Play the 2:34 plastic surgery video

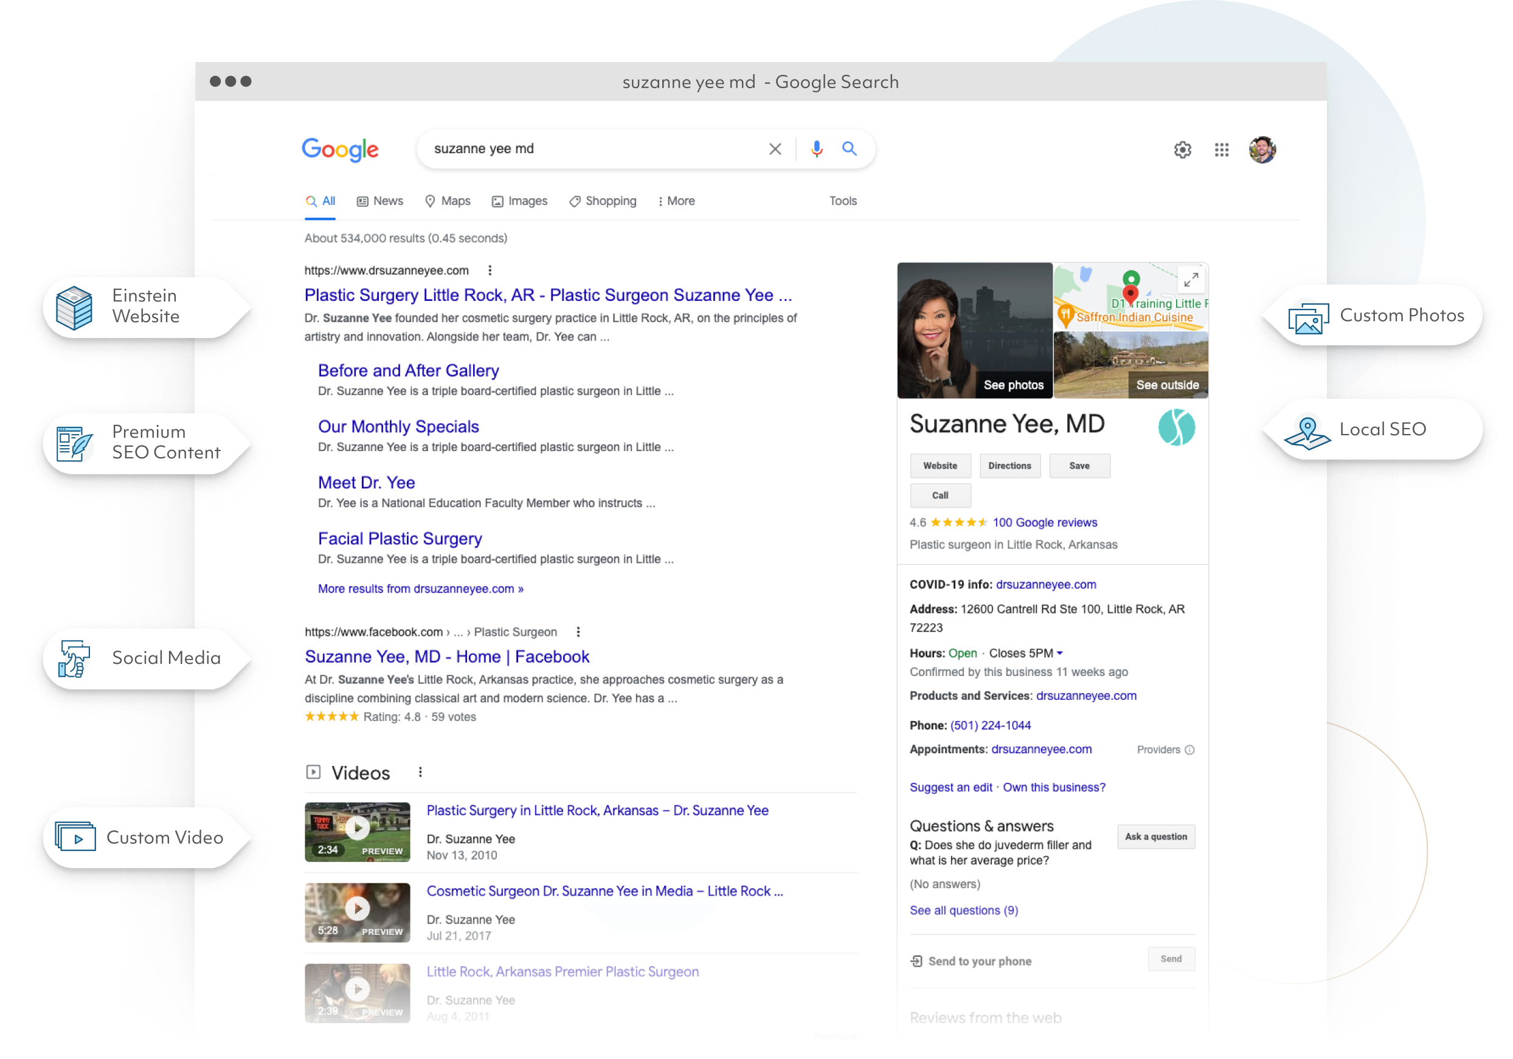tap(357, 828)
